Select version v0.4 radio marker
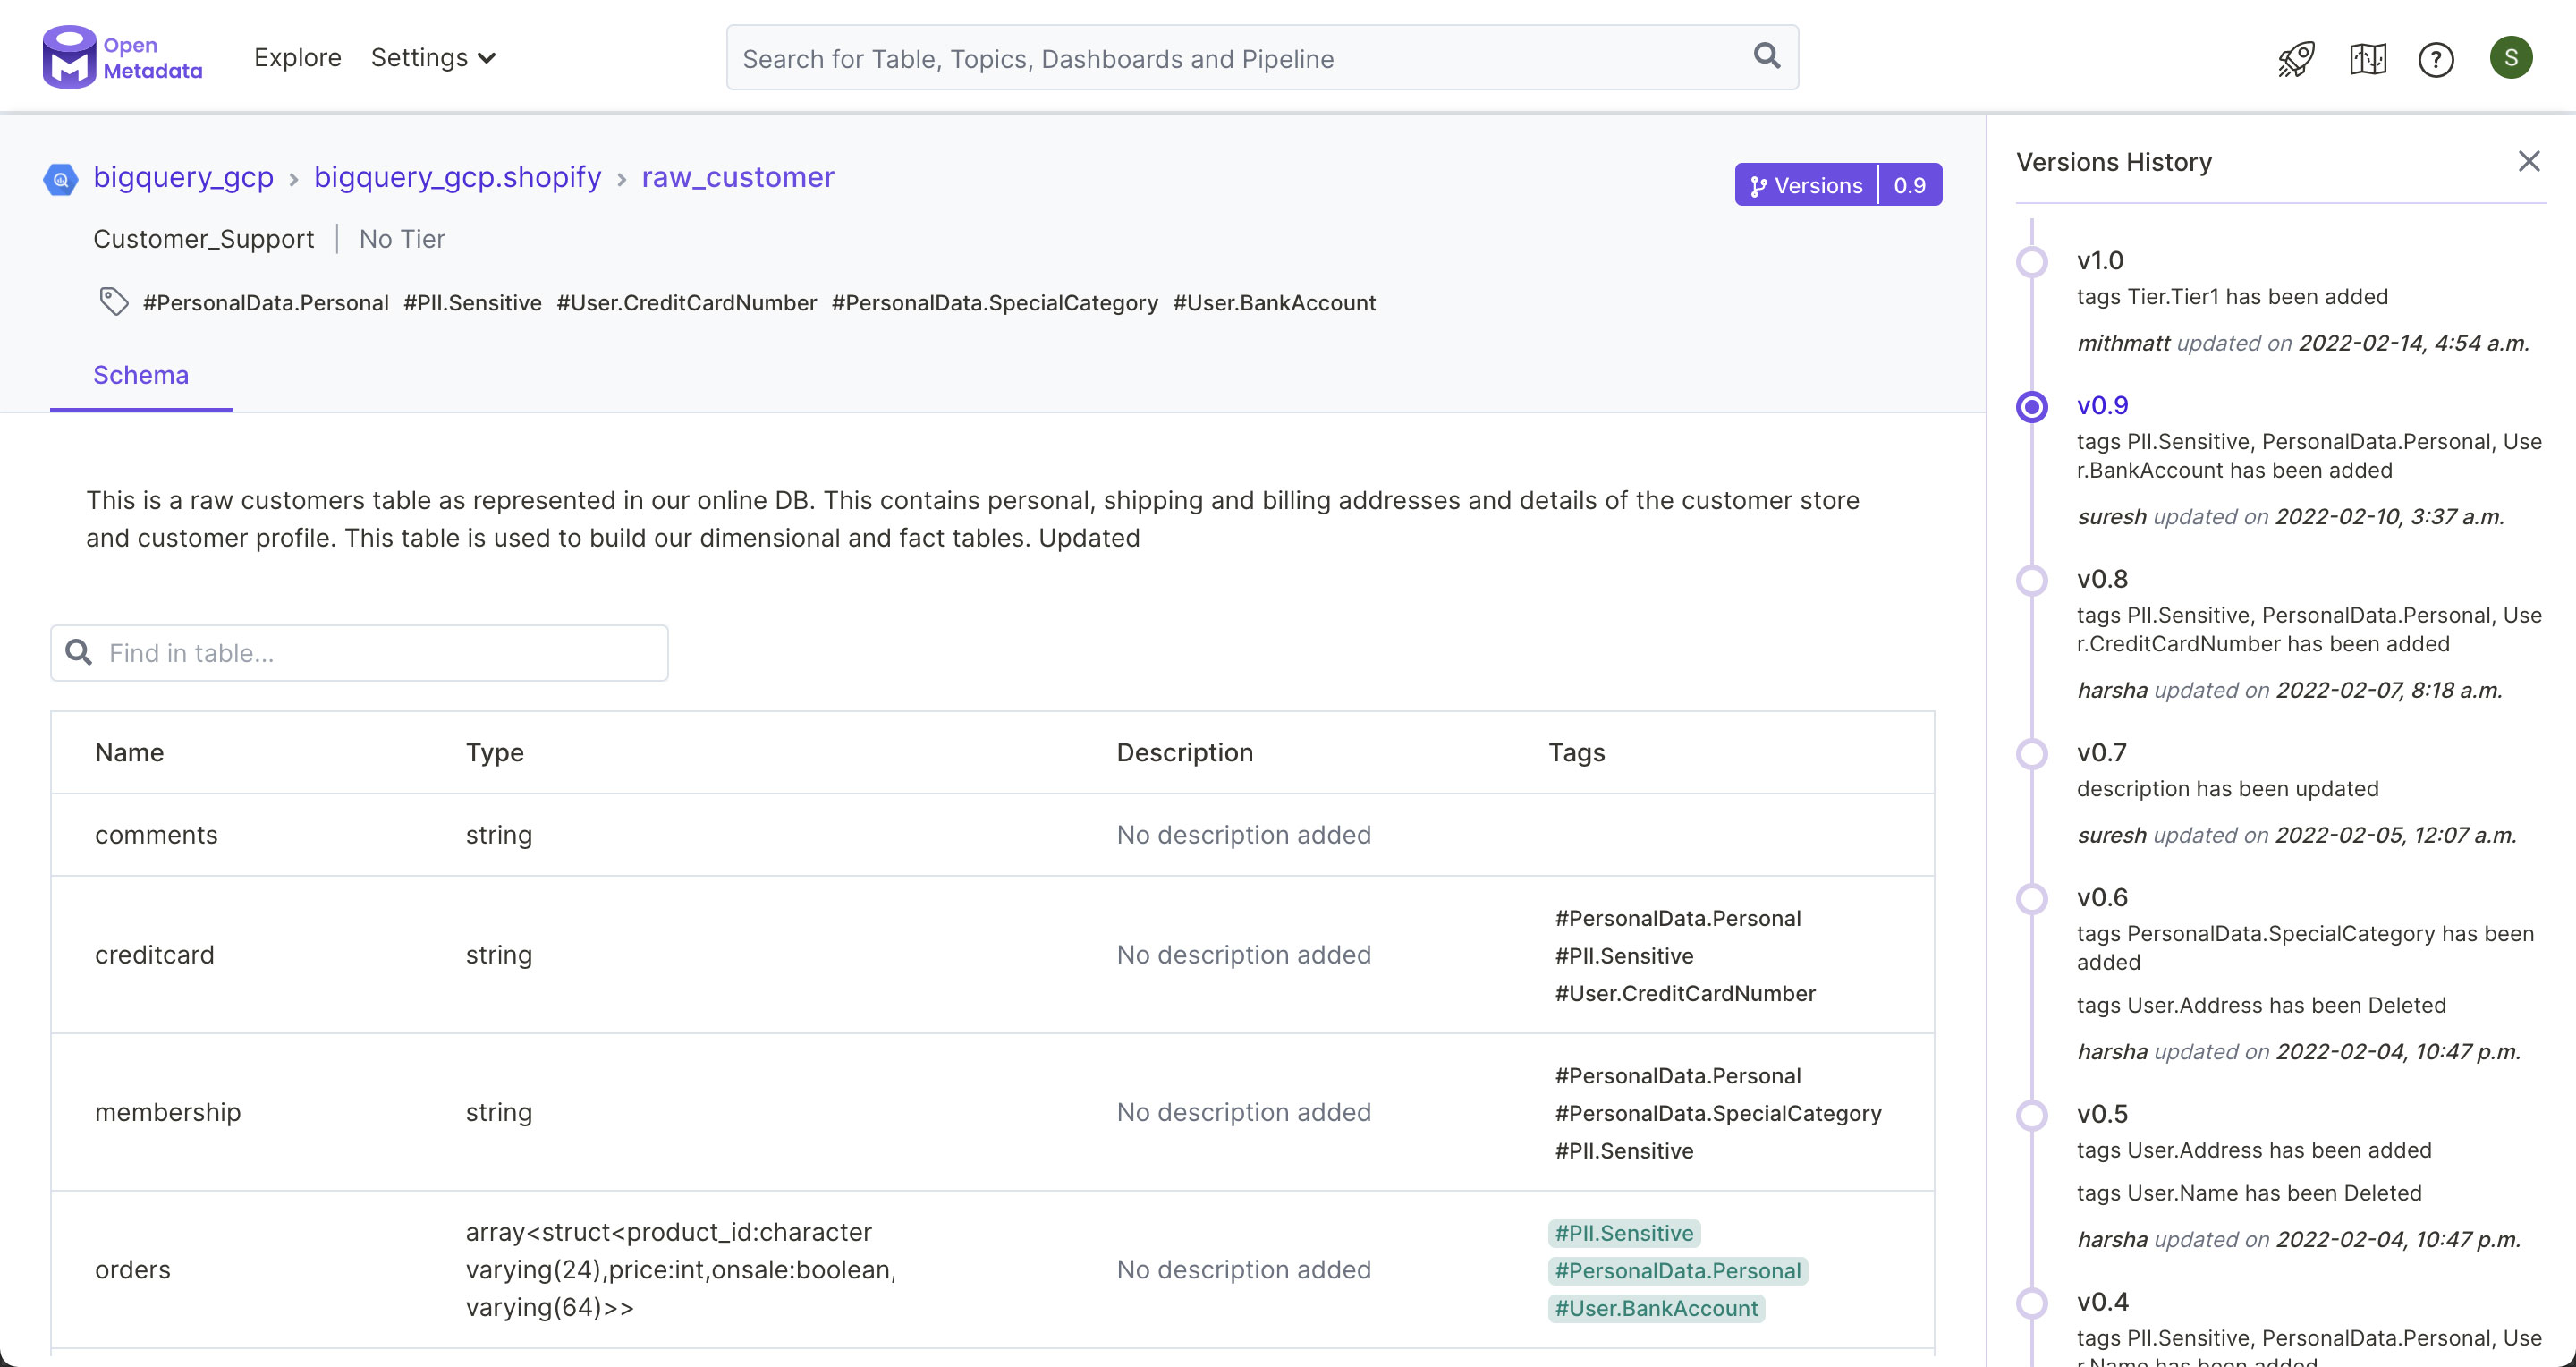The height and width of the screenshot is (1367, 2576). pos(2031,1302)
